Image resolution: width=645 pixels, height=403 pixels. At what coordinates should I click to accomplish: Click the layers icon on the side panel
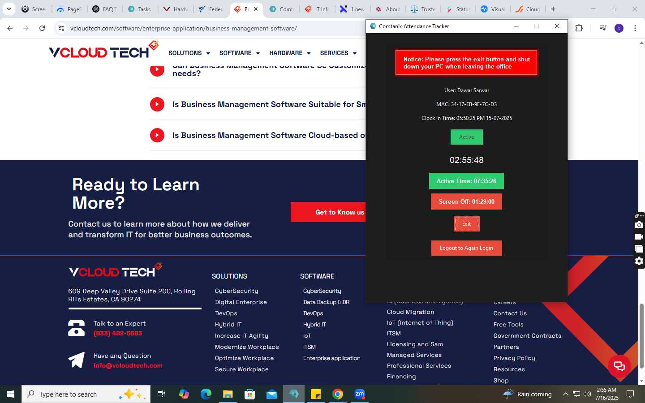(x=639, y=249)
